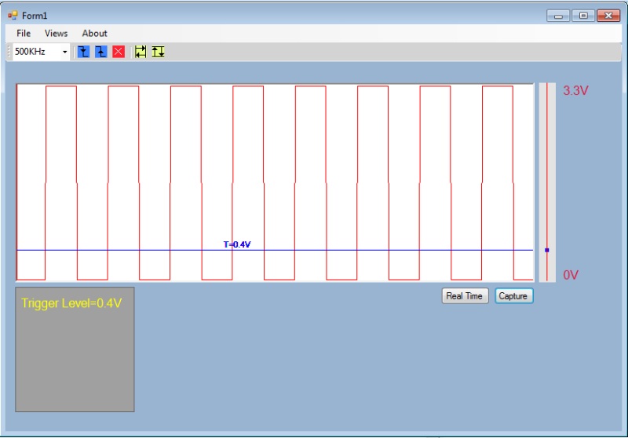Click the red X disable trigger icon
This screenshot has width=628, height=438.
[118, 52]
